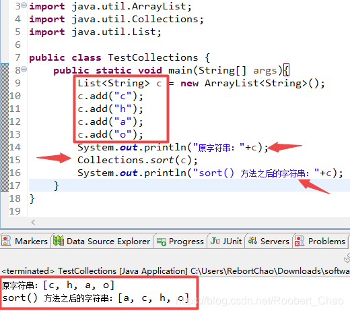The width and height of the screenshot is (350, 313).
Task: Click the class name TestCollections
Action: tap(153, 57)
